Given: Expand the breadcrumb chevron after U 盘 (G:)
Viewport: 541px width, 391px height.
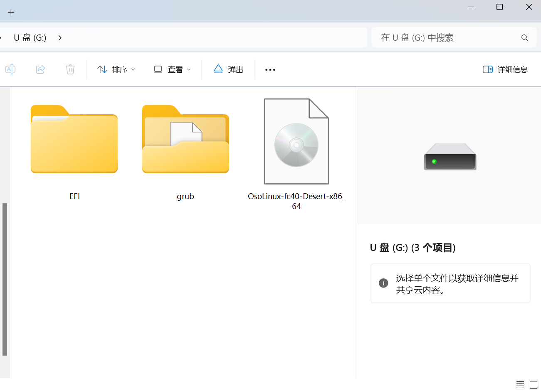Looking at the screenshot, I should point(59,37).
